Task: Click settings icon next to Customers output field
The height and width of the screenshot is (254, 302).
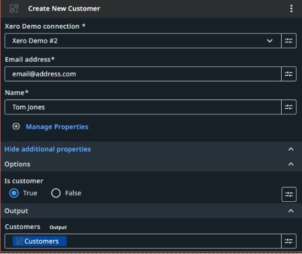Action: pos(289,241)
